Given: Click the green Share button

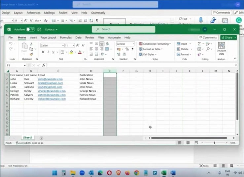Looking at the screenshot, I should click(x=228, y=38).
